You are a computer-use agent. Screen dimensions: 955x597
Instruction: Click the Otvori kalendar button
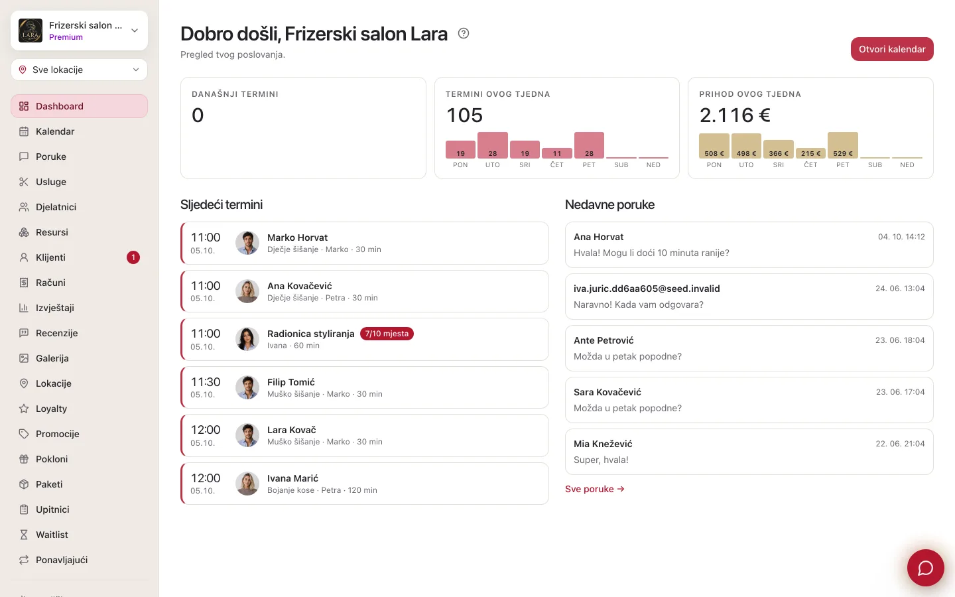coord(892,49)
